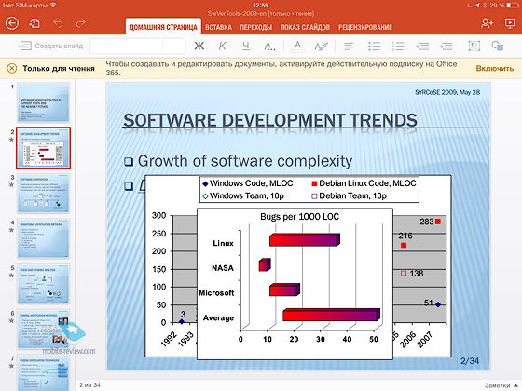
Task: Start the slideshow with the present icon
Action: (x=510, y=23)
